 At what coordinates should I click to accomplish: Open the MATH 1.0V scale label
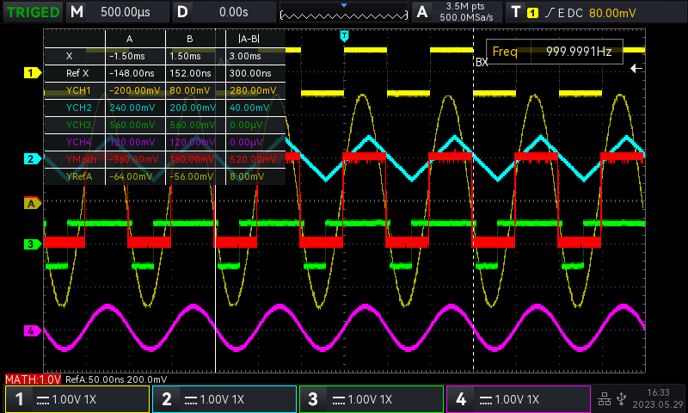pos(34,379)
